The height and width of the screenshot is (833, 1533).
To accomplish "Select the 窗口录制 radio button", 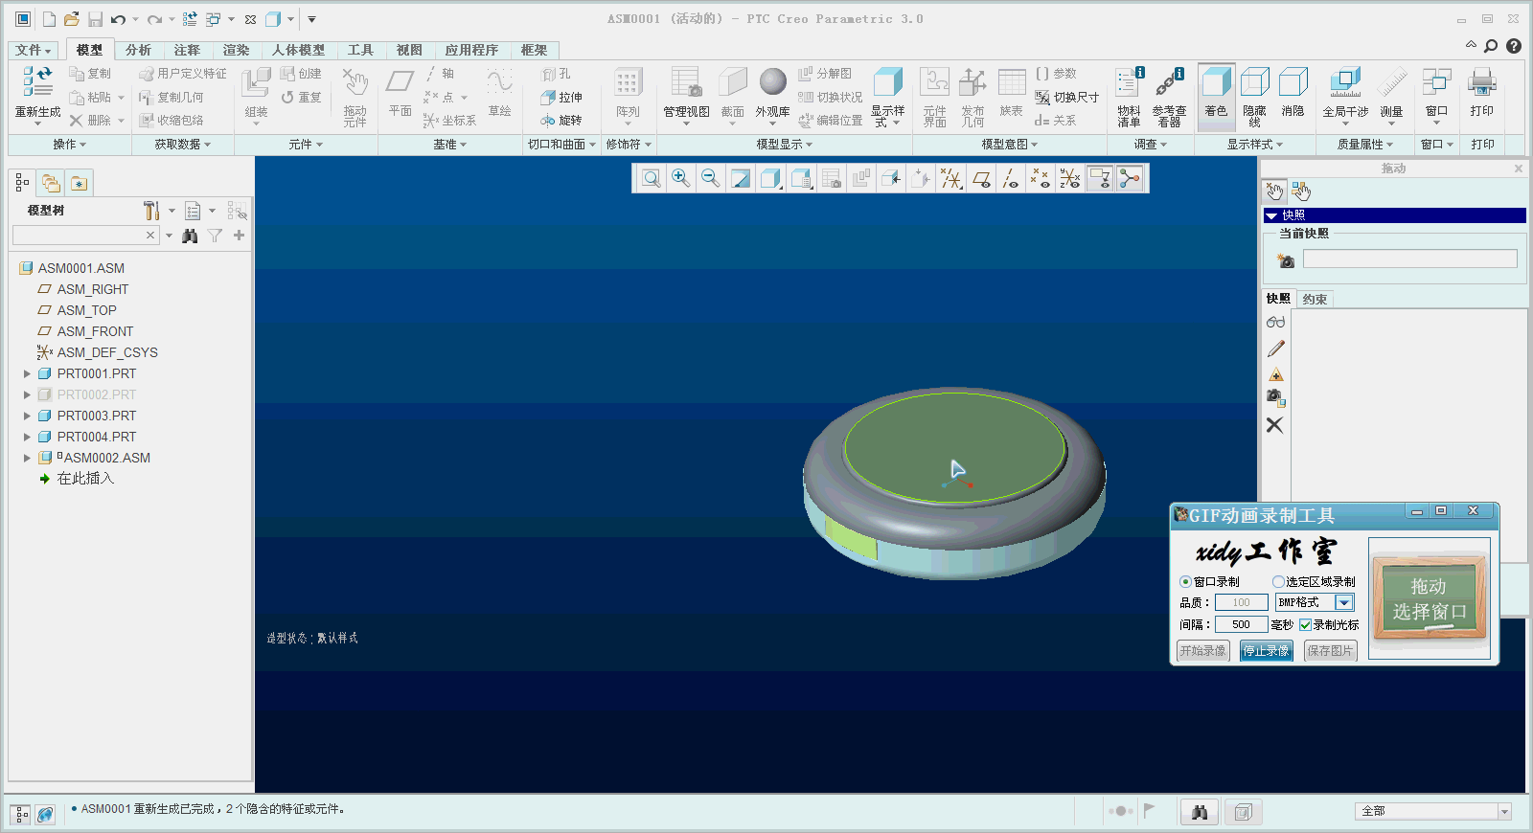I will pyautogui.click(x=1185, y=581).
